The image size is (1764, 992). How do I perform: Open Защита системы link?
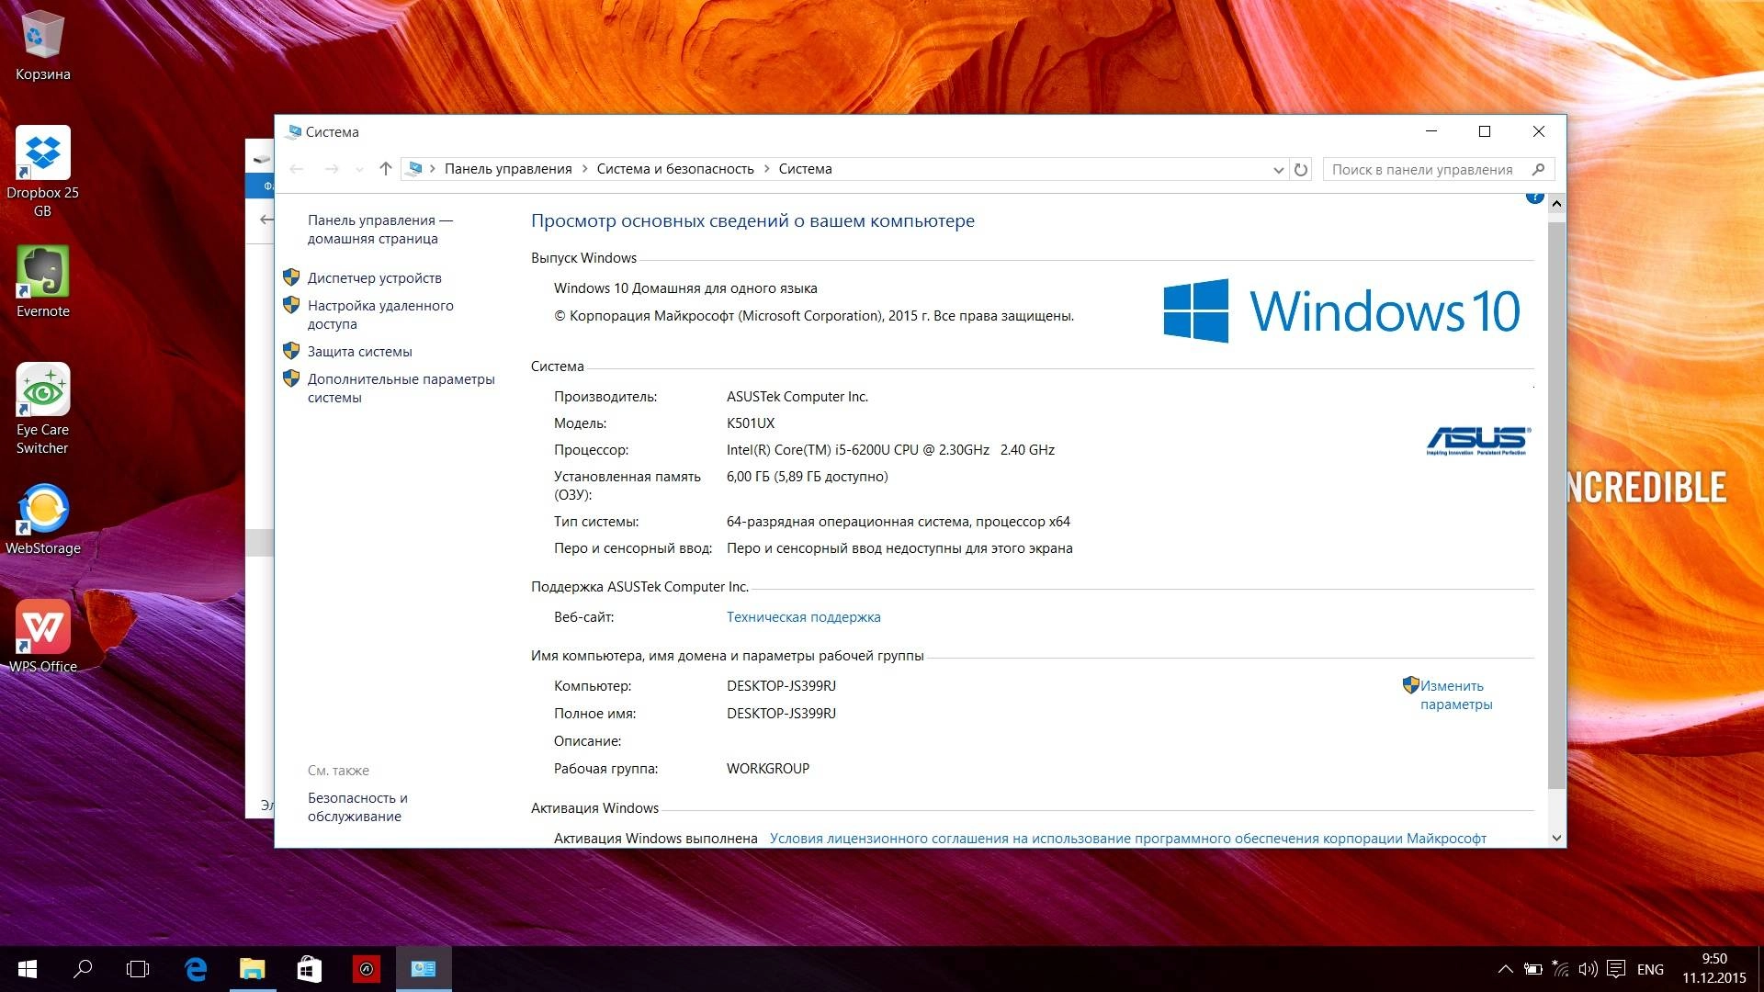[359, 352]
